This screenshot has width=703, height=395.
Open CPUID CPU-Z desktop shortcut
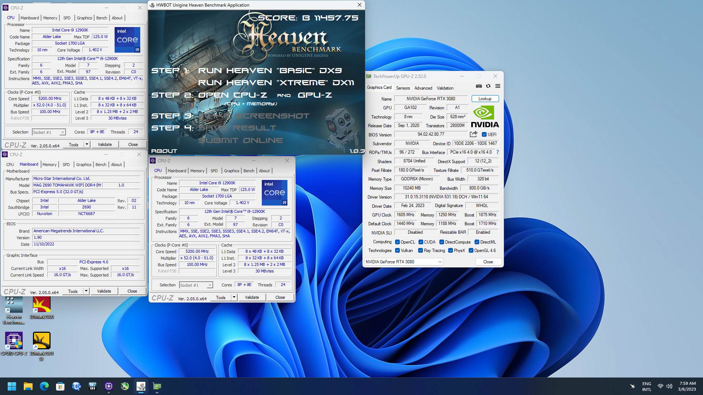point(14,344)
